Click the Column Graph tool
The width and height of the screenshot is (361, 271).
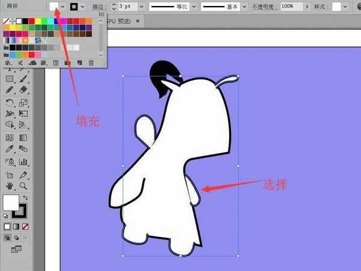point(23,161)
